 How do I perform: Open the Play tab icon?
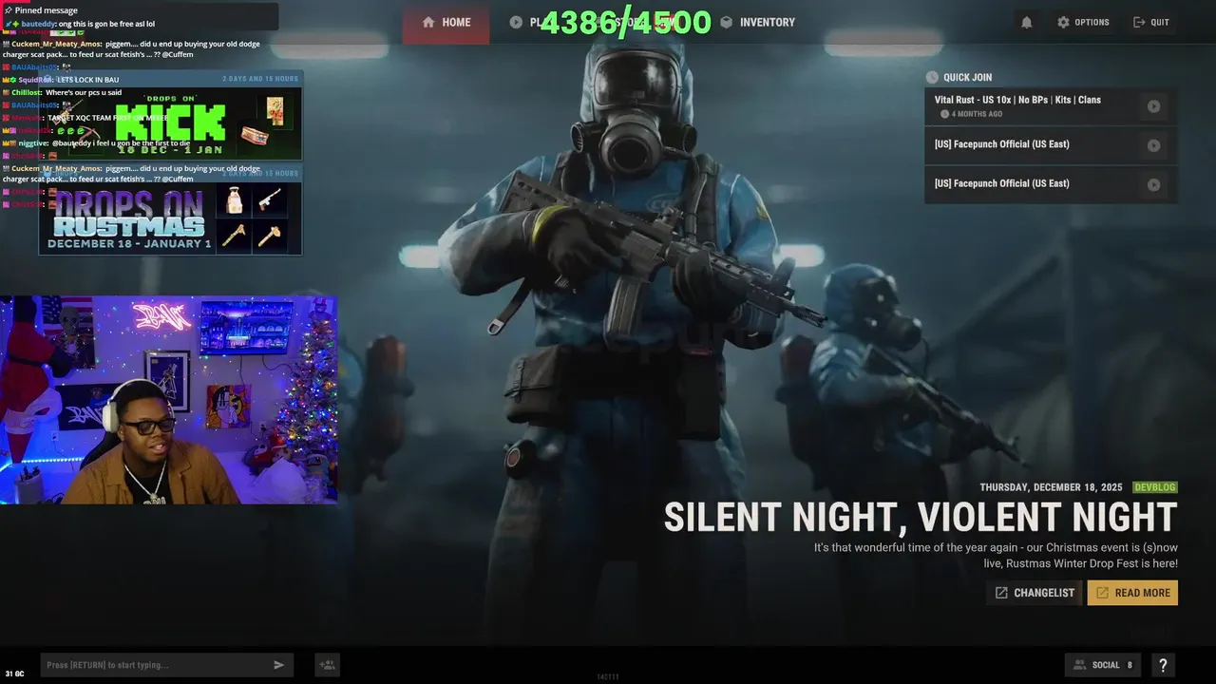tap(516, 22)
